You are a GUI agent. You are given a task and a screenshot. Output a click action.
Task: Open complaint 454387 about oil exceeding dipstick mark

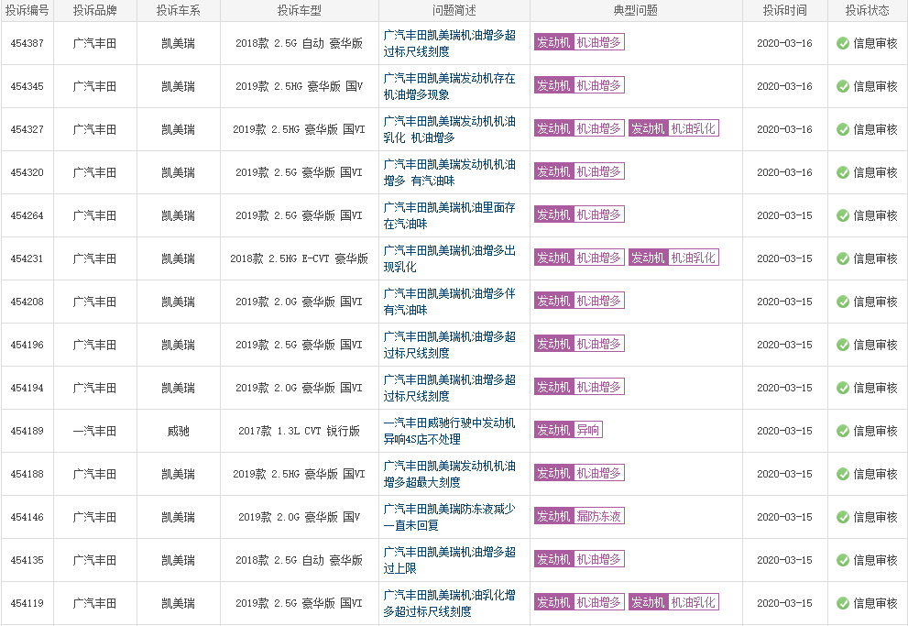(x=449, y=43)
